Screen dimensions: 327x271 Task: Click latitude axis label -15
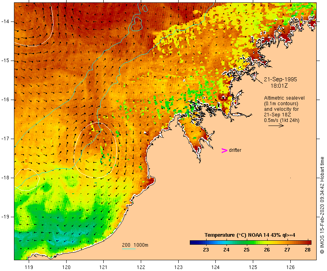click(5, 61)
